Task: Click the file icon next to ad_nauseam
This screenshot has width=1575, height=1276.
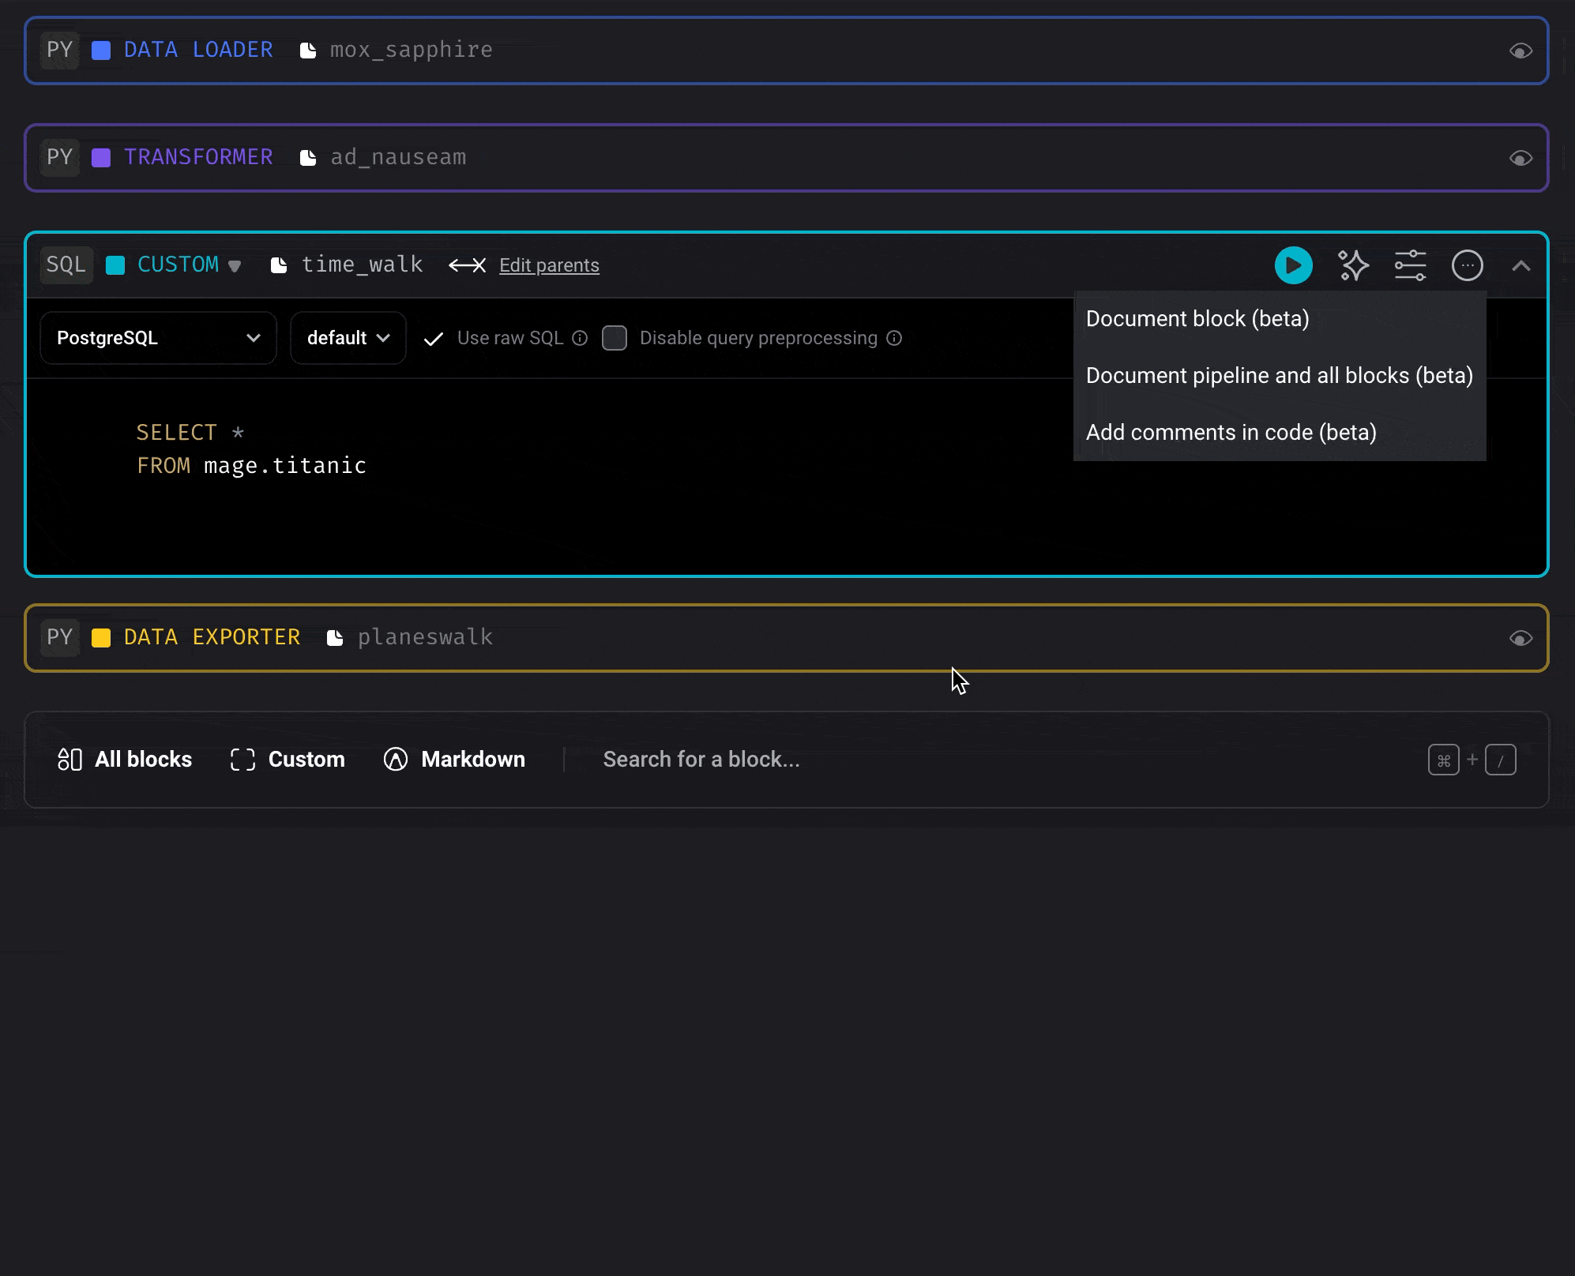Action: [x=308, y=158]
